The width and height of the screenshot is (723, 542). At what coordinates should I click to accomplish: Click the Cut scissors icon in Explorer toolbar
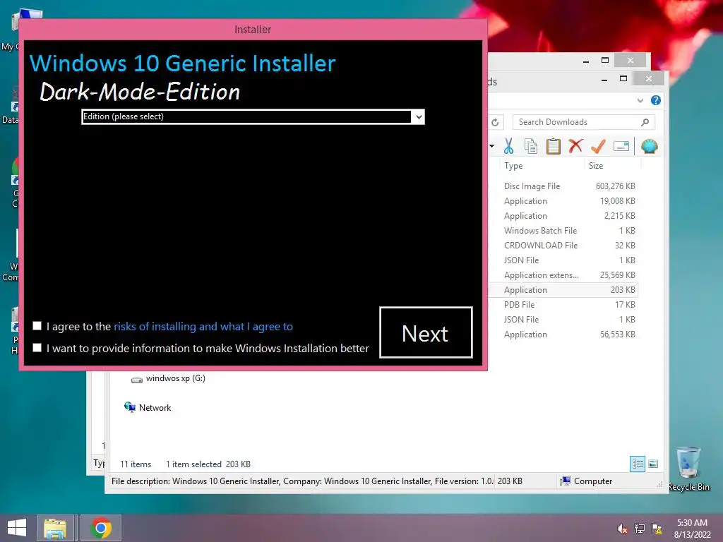(508, 147)
